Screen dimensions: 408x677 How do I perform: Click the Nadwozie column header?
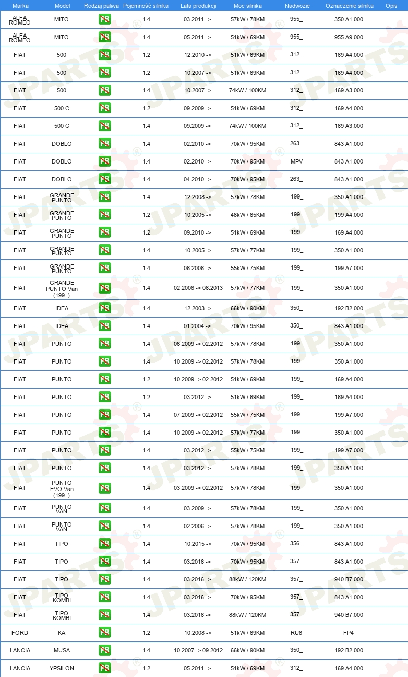click(297, 6)
